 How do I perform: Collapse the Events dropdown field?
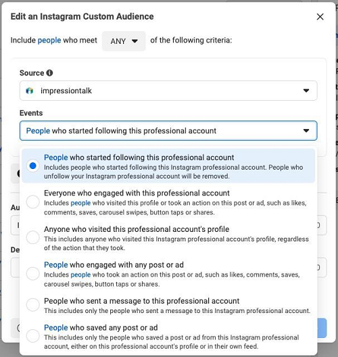(x=168, y=130)
